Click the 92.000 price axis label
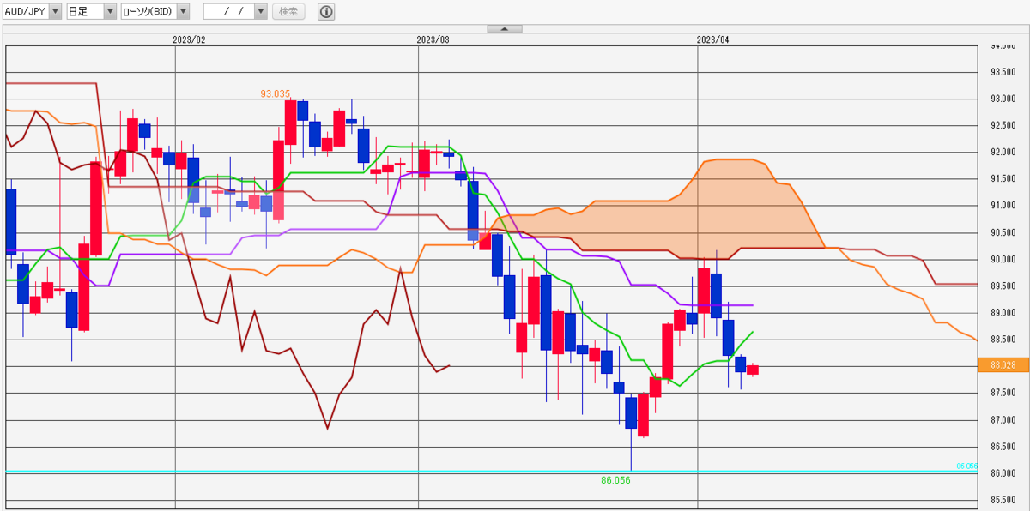This screenshot has height=511, width=1030. pyautogui.click(x=1003, y=152)
